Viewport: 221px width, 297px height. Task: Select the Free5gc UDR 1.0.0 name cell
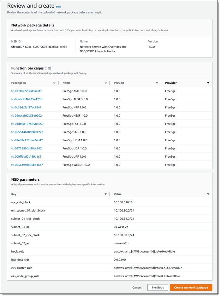75,148
